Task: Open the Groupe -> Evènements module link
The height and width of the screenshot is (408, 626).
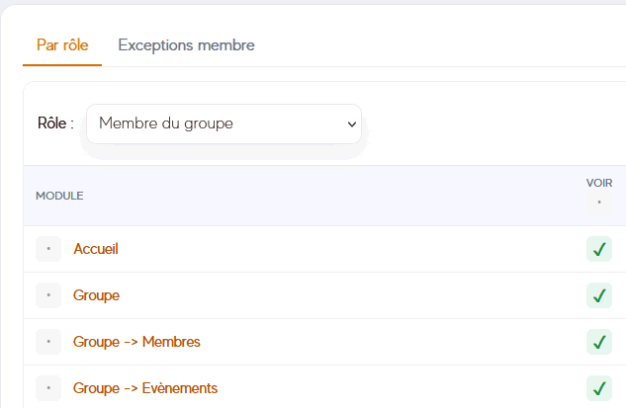Action: 145,388
